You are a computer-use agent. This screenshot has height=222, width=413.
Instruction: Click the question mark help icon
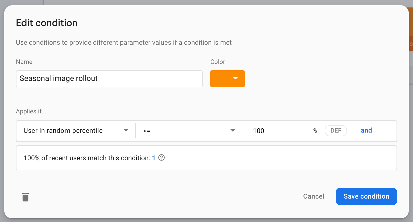click(162, 158)
